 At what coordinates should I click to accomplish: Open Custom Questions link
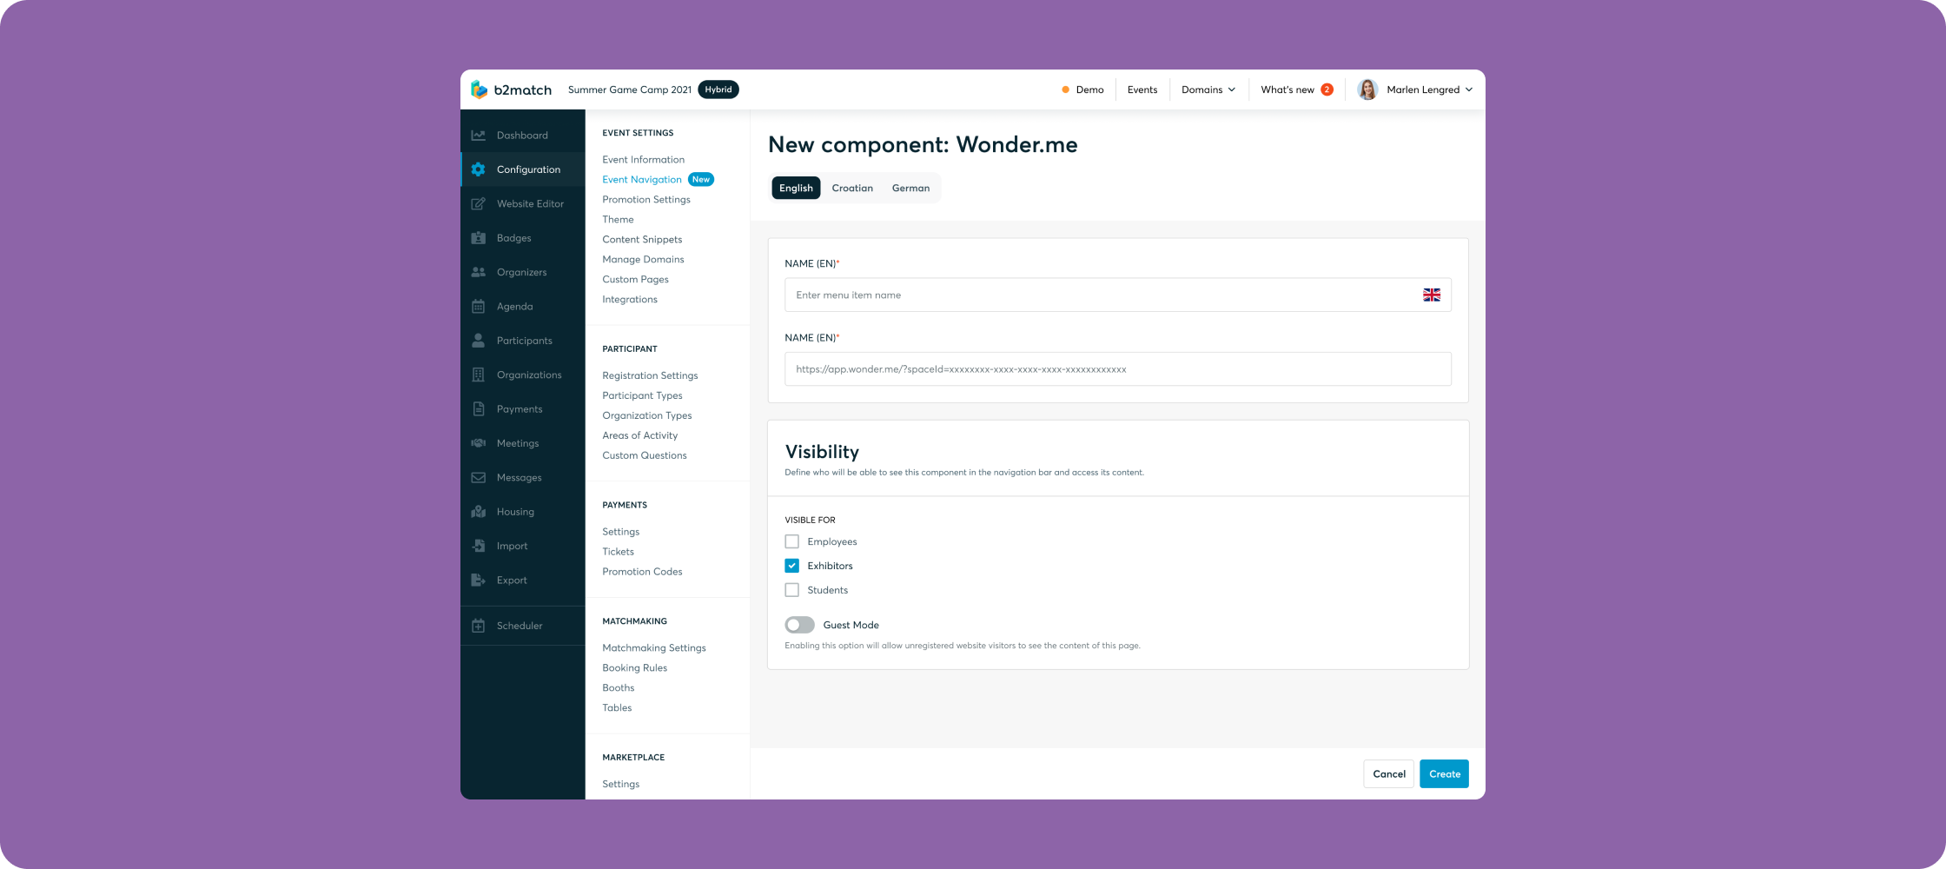(x=645, y=455)
